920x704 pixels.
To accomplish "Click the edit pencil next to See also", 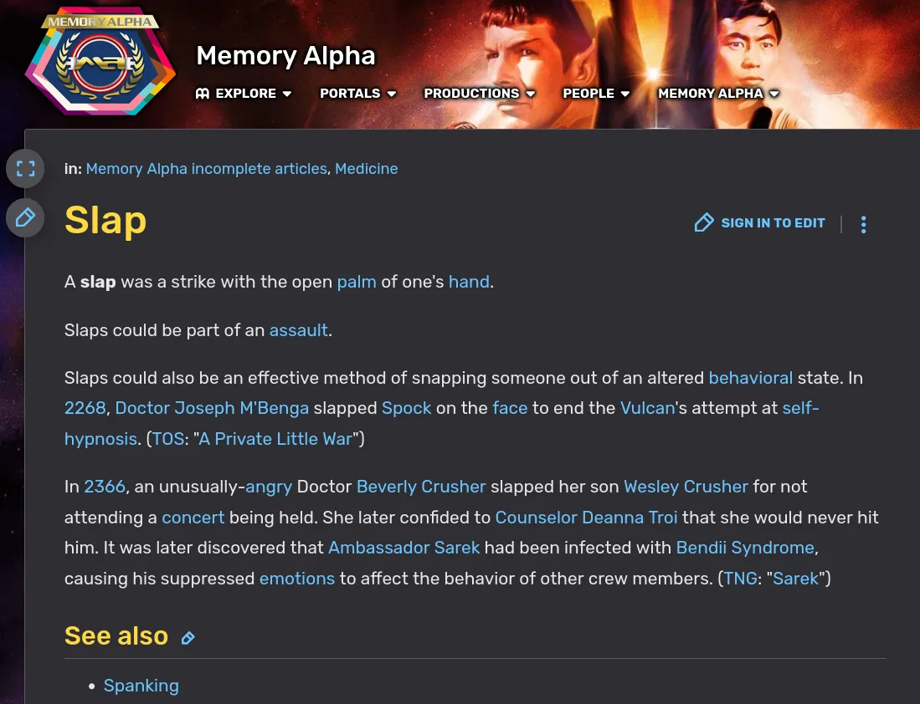I will [x=188, y=638].
